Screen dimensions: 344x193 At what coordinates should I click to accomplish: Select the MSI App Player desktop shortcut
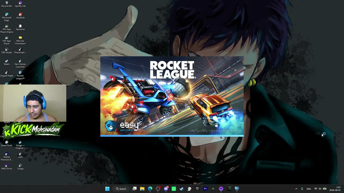coord(7,40)
